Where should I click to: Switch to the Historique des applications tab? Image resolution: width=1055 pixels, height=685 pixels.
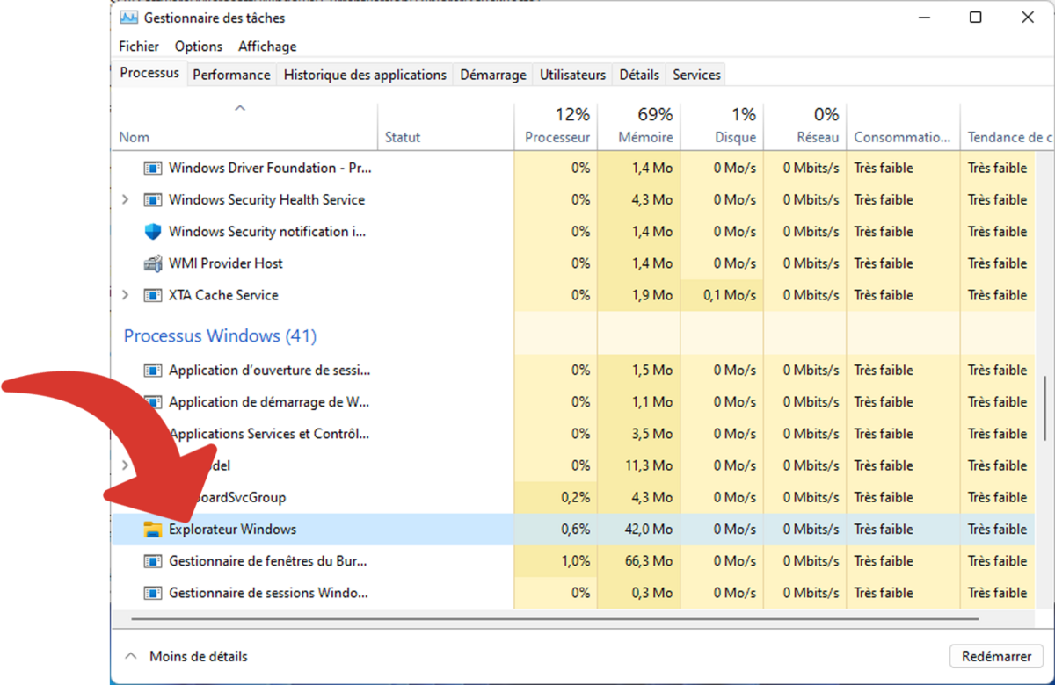[x=365, y=75]
